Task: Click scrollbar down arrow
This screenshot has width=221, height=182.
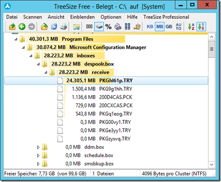Action: coord(211,165)
